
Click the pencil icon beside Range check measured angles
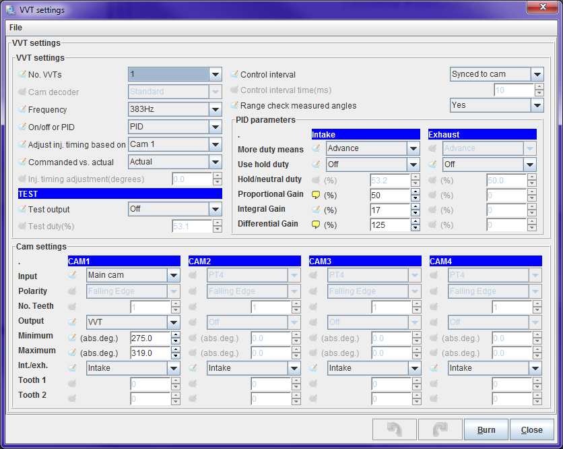[x=234, y=105]
